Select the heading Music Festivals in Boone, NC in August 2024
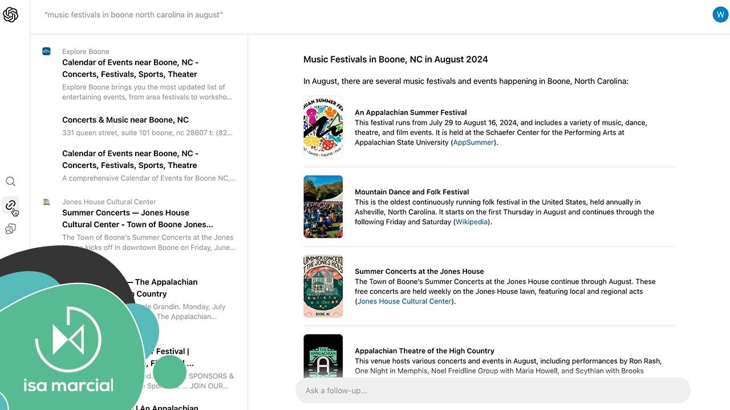 coord(396,59)
